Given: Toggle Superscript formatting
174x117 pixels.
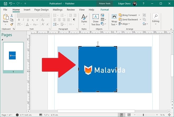Looking at the screenshot, I should tap(37, 20).
